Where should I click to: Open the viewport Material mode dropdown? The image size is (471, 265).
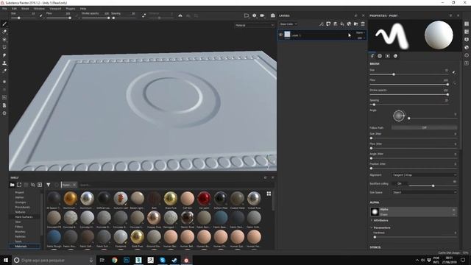[255, 25]
